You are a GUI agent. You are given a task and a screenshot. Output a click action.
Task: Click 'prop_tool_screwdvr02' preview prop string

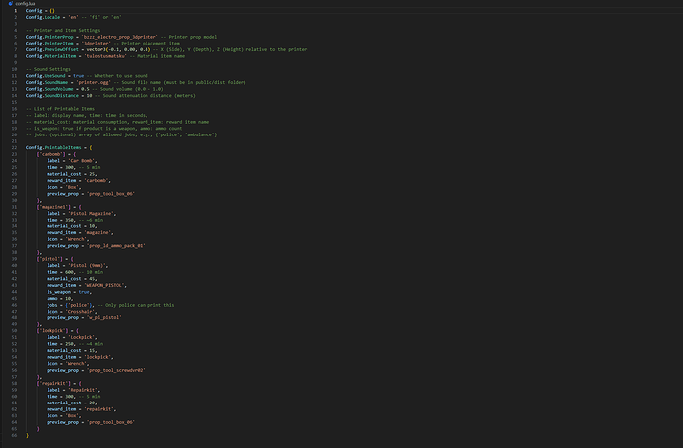[116, 370]
